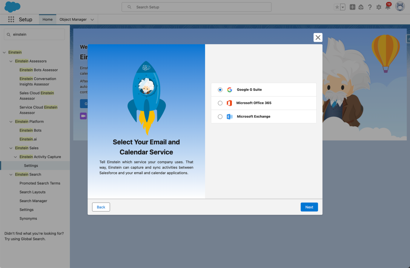Open the Home tab in Setup
This screenshot has height=268, width=410.
pyautogui.click(x=48, y=19)
